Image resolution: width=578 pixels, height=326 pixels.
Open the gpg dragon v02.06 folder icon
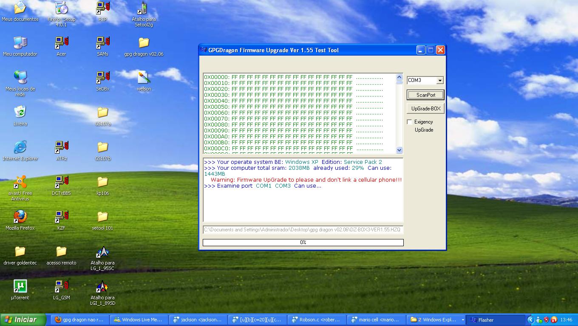click(144, 43)
